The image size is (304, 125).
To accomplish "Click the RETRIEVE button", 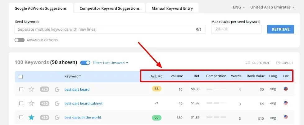I will click(x=280, y=29).
